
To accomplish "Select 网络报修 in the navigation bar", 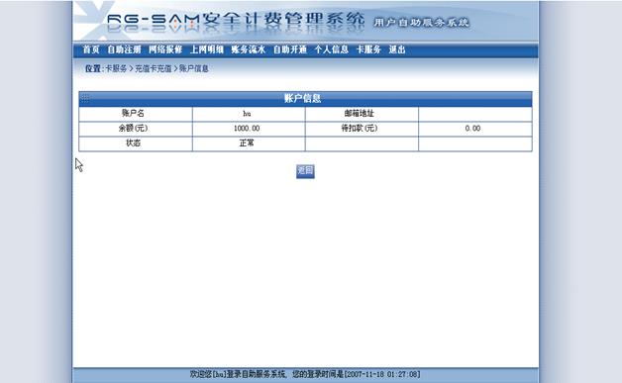I will click(165, 49).
